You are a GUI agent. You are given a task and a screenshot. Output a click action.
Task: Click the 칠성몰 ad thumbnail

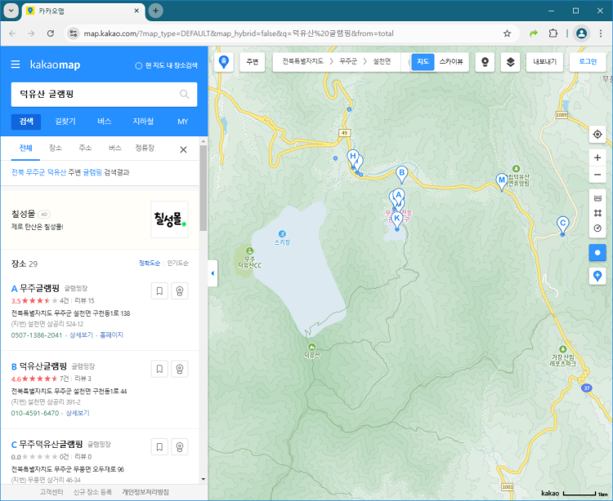(x=169, y=219)
